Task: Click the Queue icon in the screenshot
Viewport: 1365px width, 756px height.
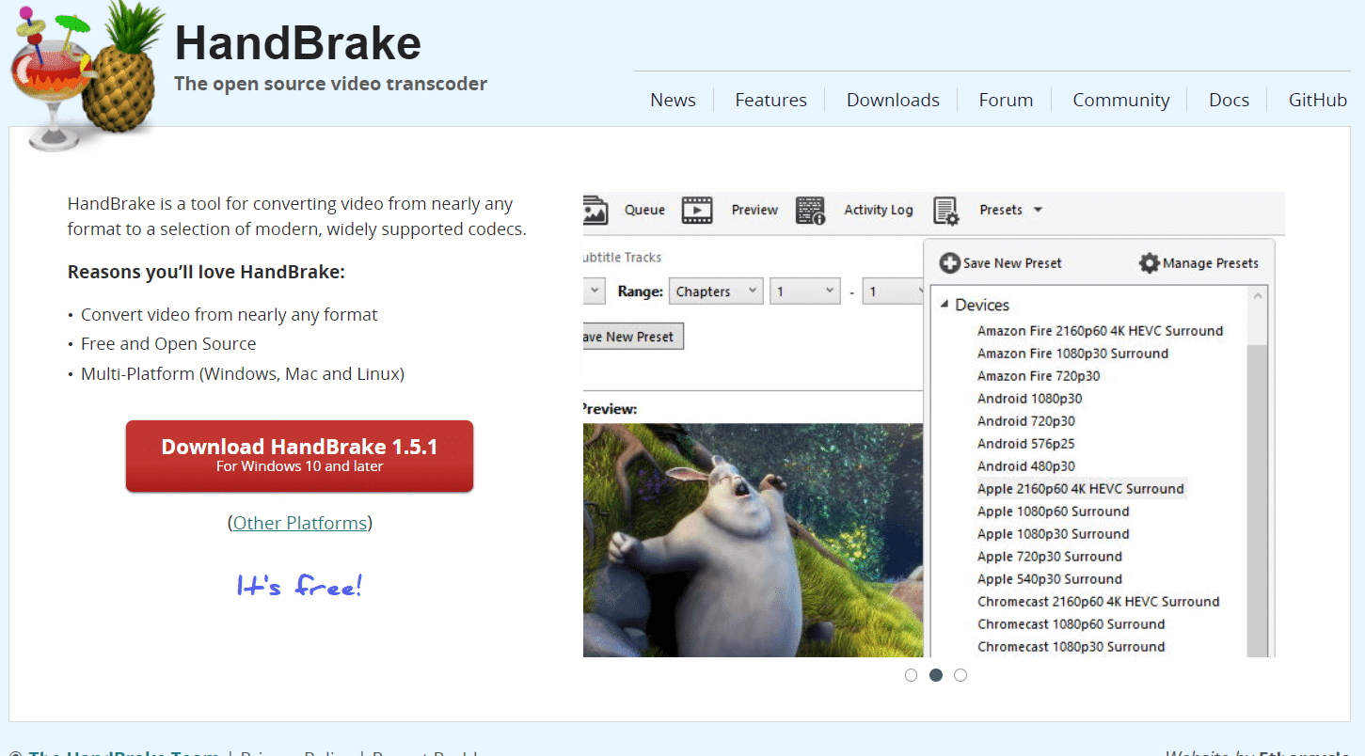Action: click(595, 210)
